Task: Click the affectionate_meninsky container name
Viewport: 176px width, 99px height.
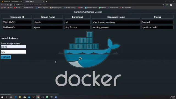Action: point(116,22)
